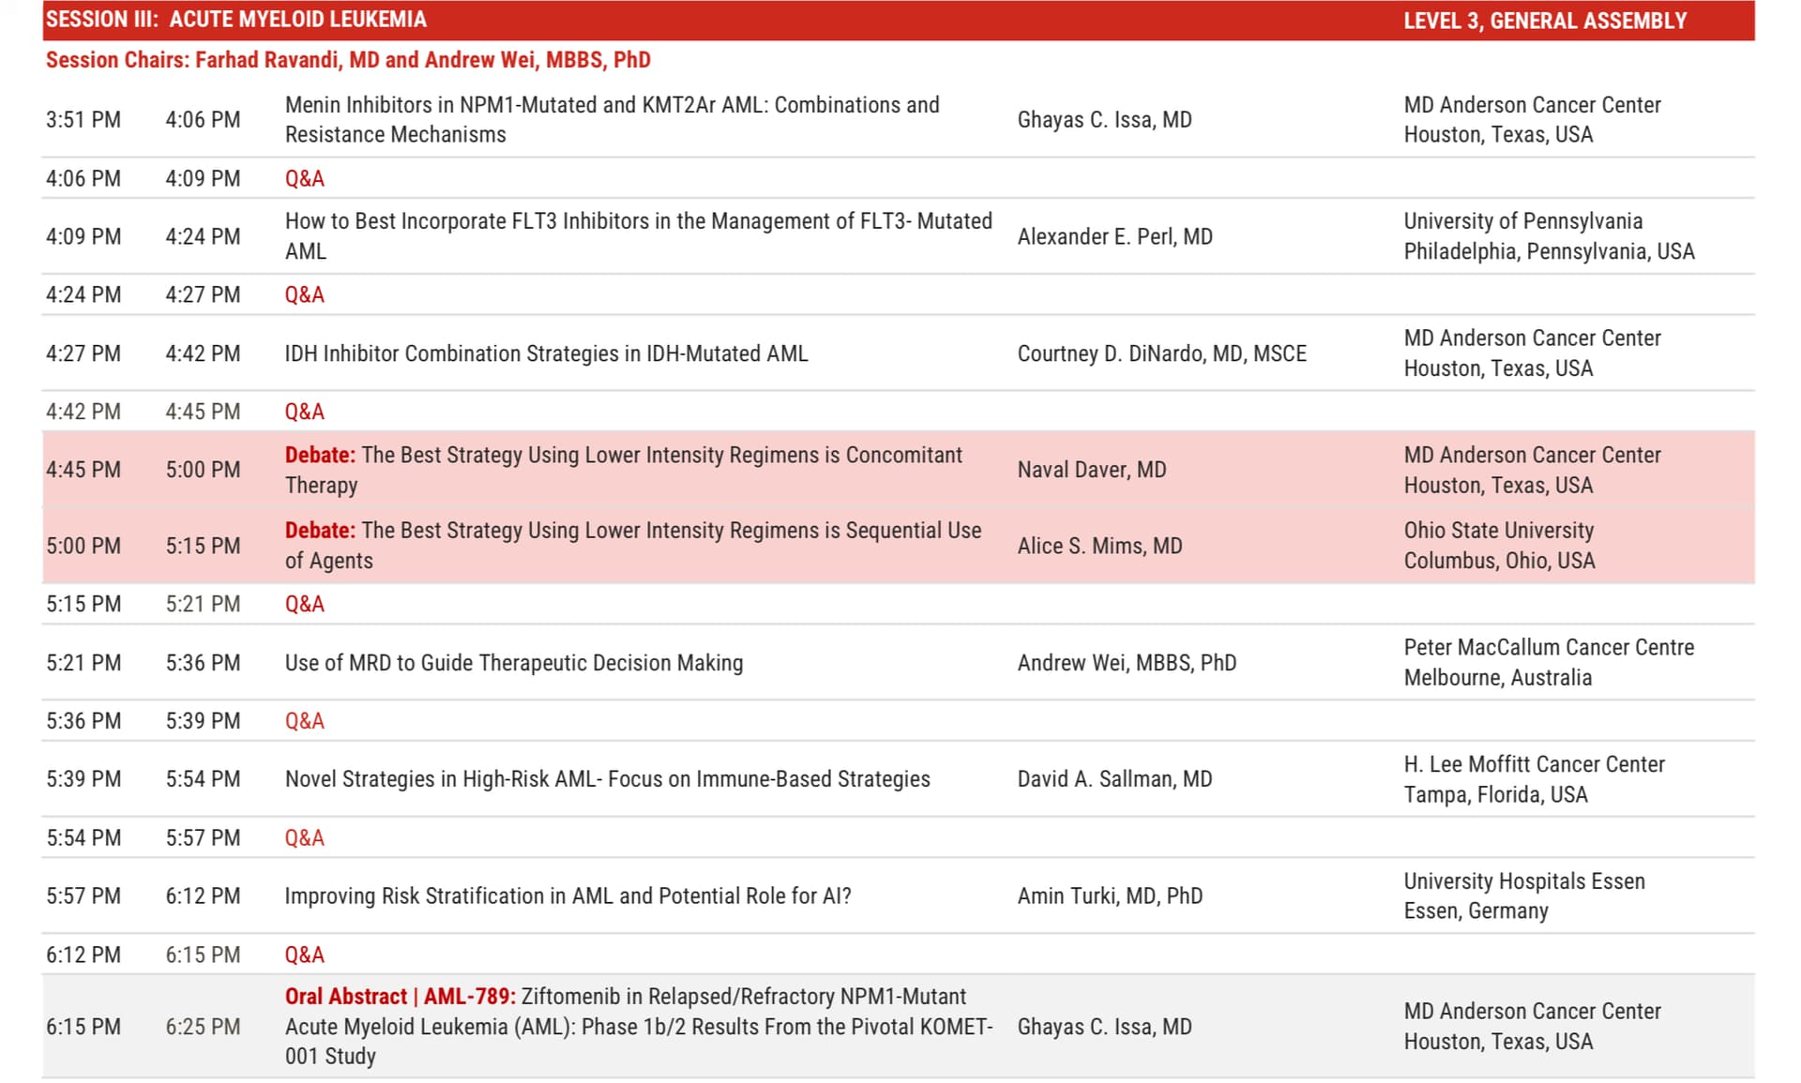
Task: Select Menin Inhibitors in NPM1-Mutated talk title
Action: pos(612,119)
